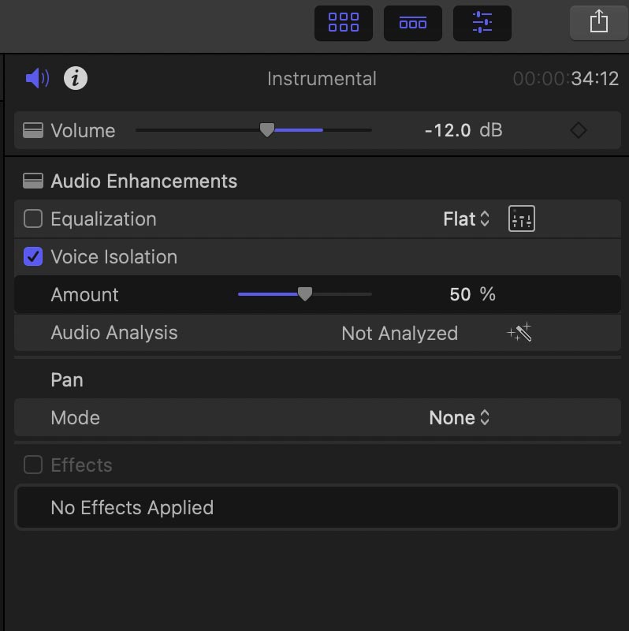Toggle the Effects checkbox

pyautogui.click(x=33, y=465)
